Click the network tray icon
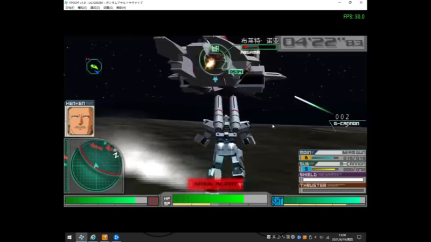The image size is (431, 242). [328, 237]
